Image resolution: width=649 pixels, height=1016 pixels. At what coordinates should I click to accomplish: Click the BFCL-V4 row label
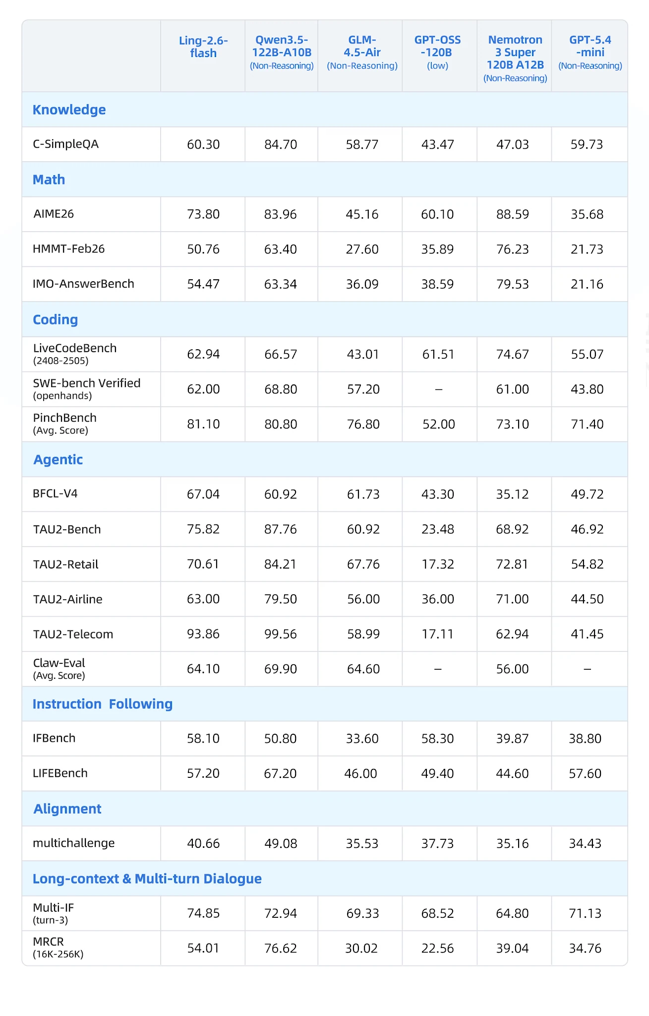point(55,494)
